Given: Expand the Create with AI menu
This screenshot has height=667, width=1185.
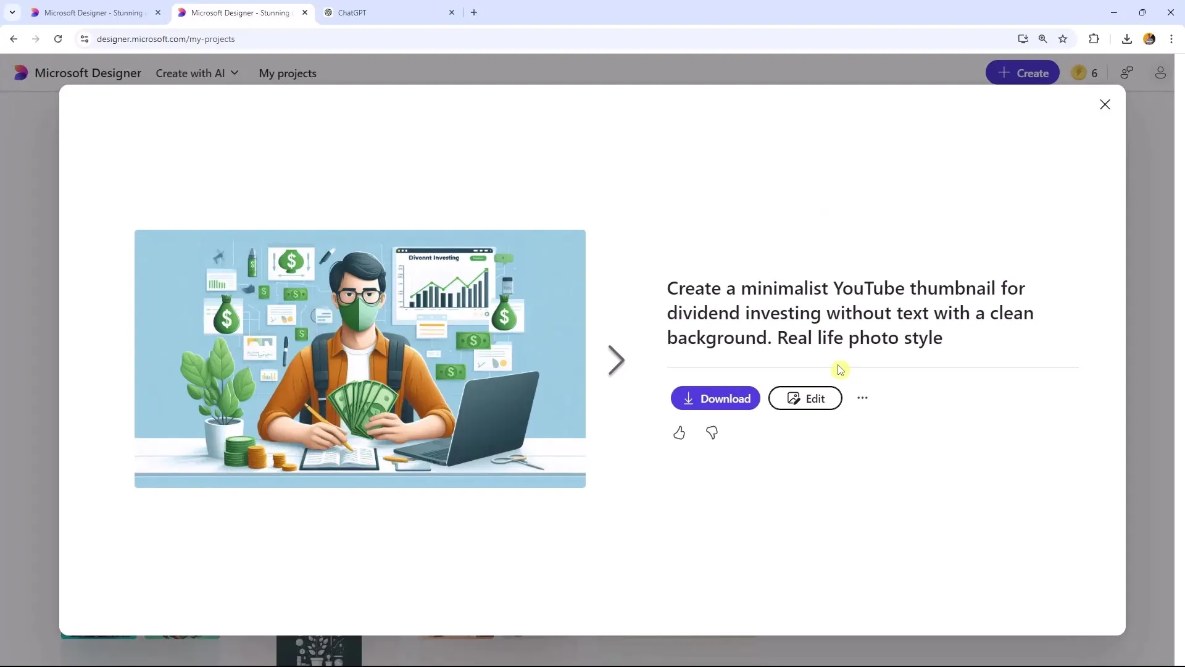Looking at the screenshot, I should [197, 73].
